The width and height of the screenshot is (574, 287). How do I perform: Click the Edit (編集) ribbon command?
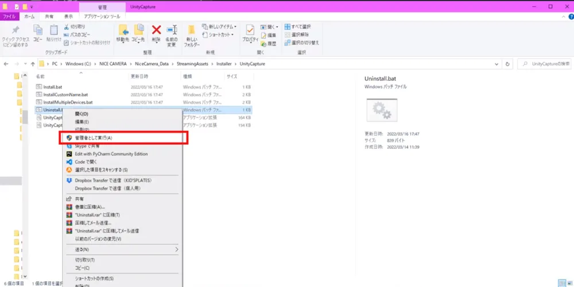click(x=269, y=36)
